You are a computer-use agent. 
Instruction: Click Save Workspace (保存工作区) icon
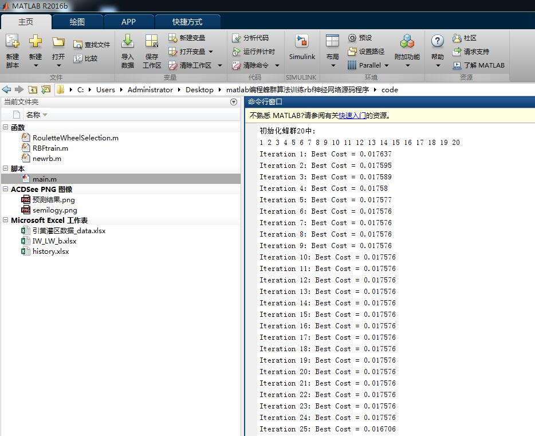coord(151,41)
